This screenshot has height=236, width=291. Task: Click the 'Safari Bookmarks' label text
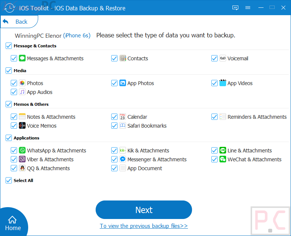tap(147, 126)
